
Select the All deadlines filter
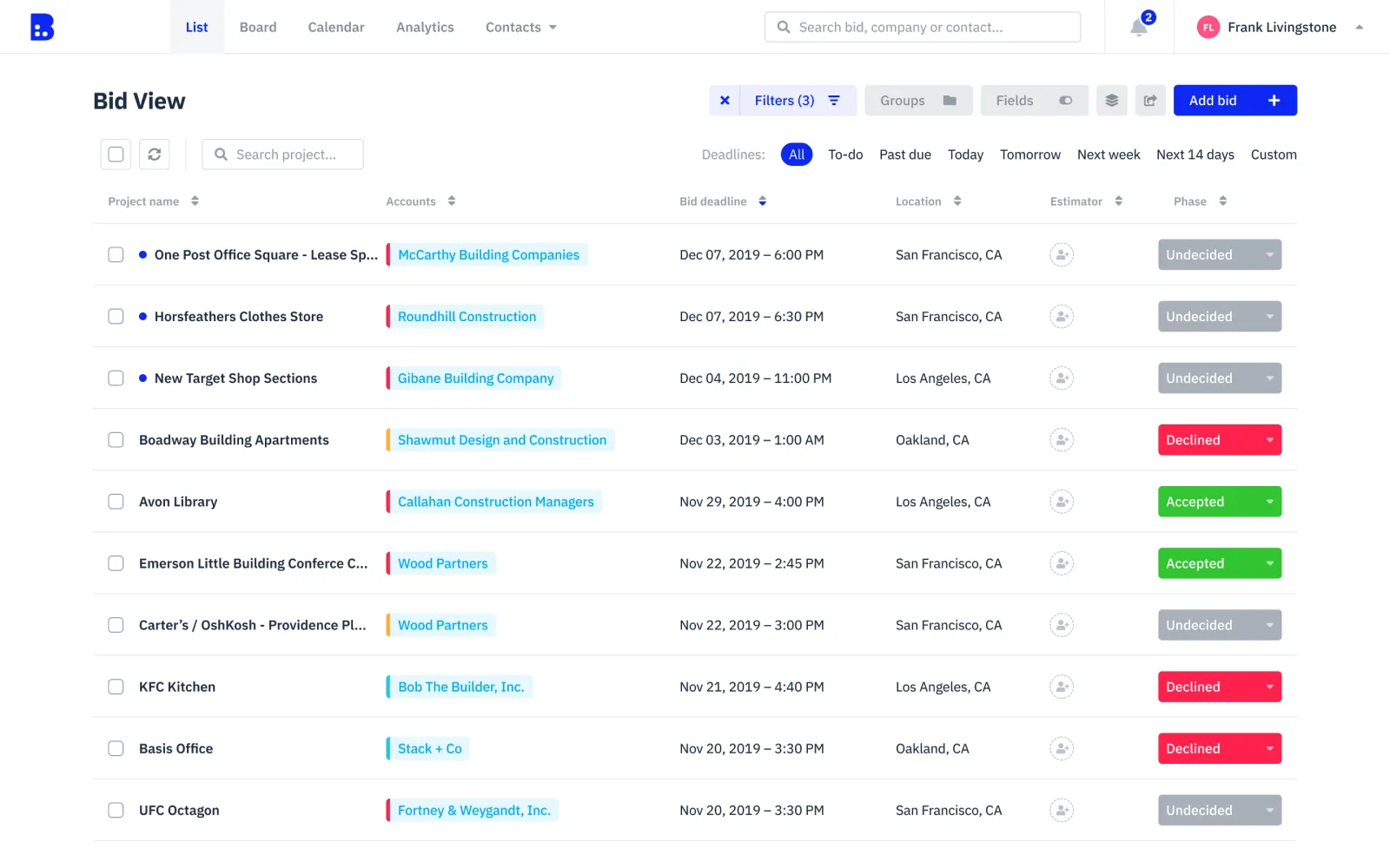(797, 155)
